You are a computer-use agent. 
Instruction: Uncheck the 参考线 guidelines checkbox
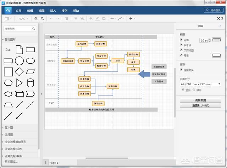point(182,45)
